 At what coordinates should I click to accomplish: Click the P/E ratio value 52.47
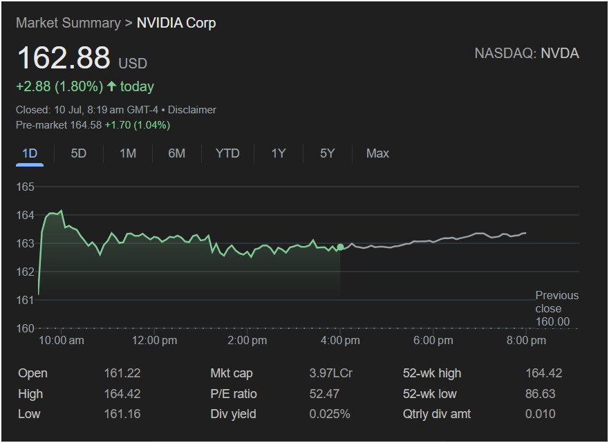pyautogui.click(x=324, y=394)
